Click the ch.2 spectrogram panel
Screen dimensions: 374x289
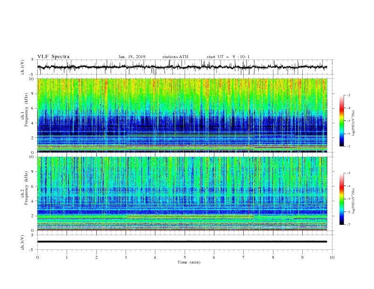point(182,194)
